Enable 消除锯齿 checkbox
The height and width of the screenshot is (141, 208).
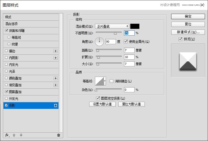click(x=111, y=81)
